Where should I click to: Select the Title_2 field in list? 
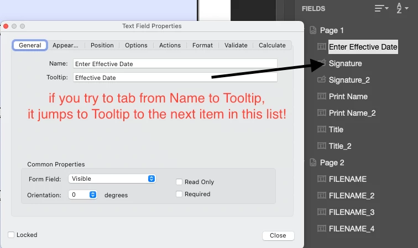coord(340,146)
